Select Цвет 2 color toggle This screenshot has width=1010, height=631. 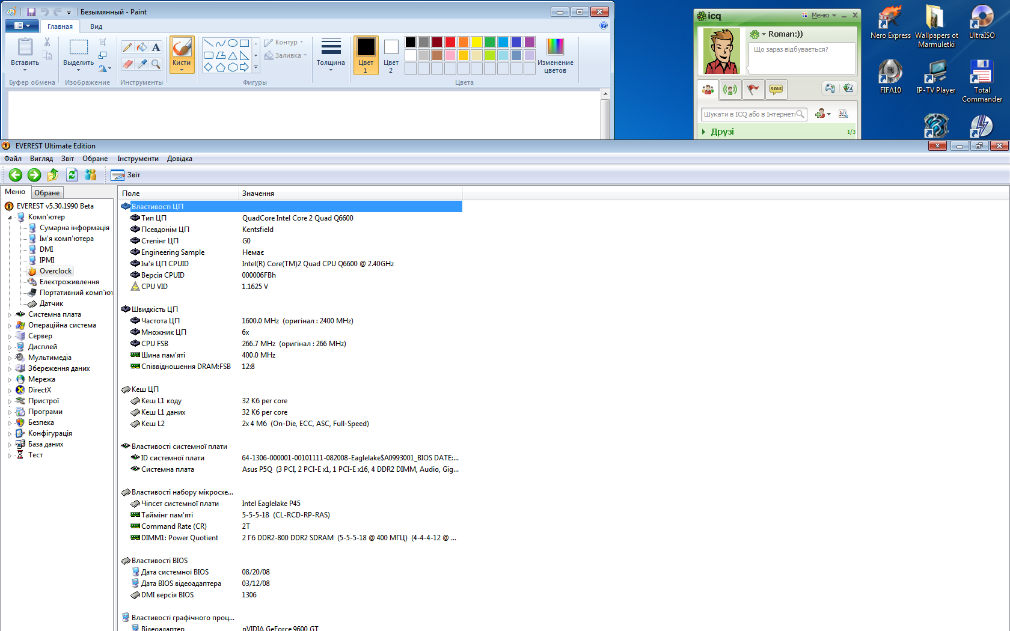391,55
